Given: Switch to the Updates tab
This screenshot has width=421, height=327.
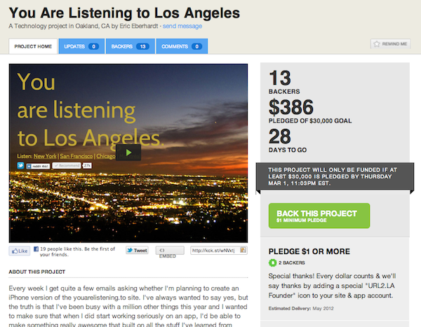Looking at the screenshot, I should (x=81, y=47).
